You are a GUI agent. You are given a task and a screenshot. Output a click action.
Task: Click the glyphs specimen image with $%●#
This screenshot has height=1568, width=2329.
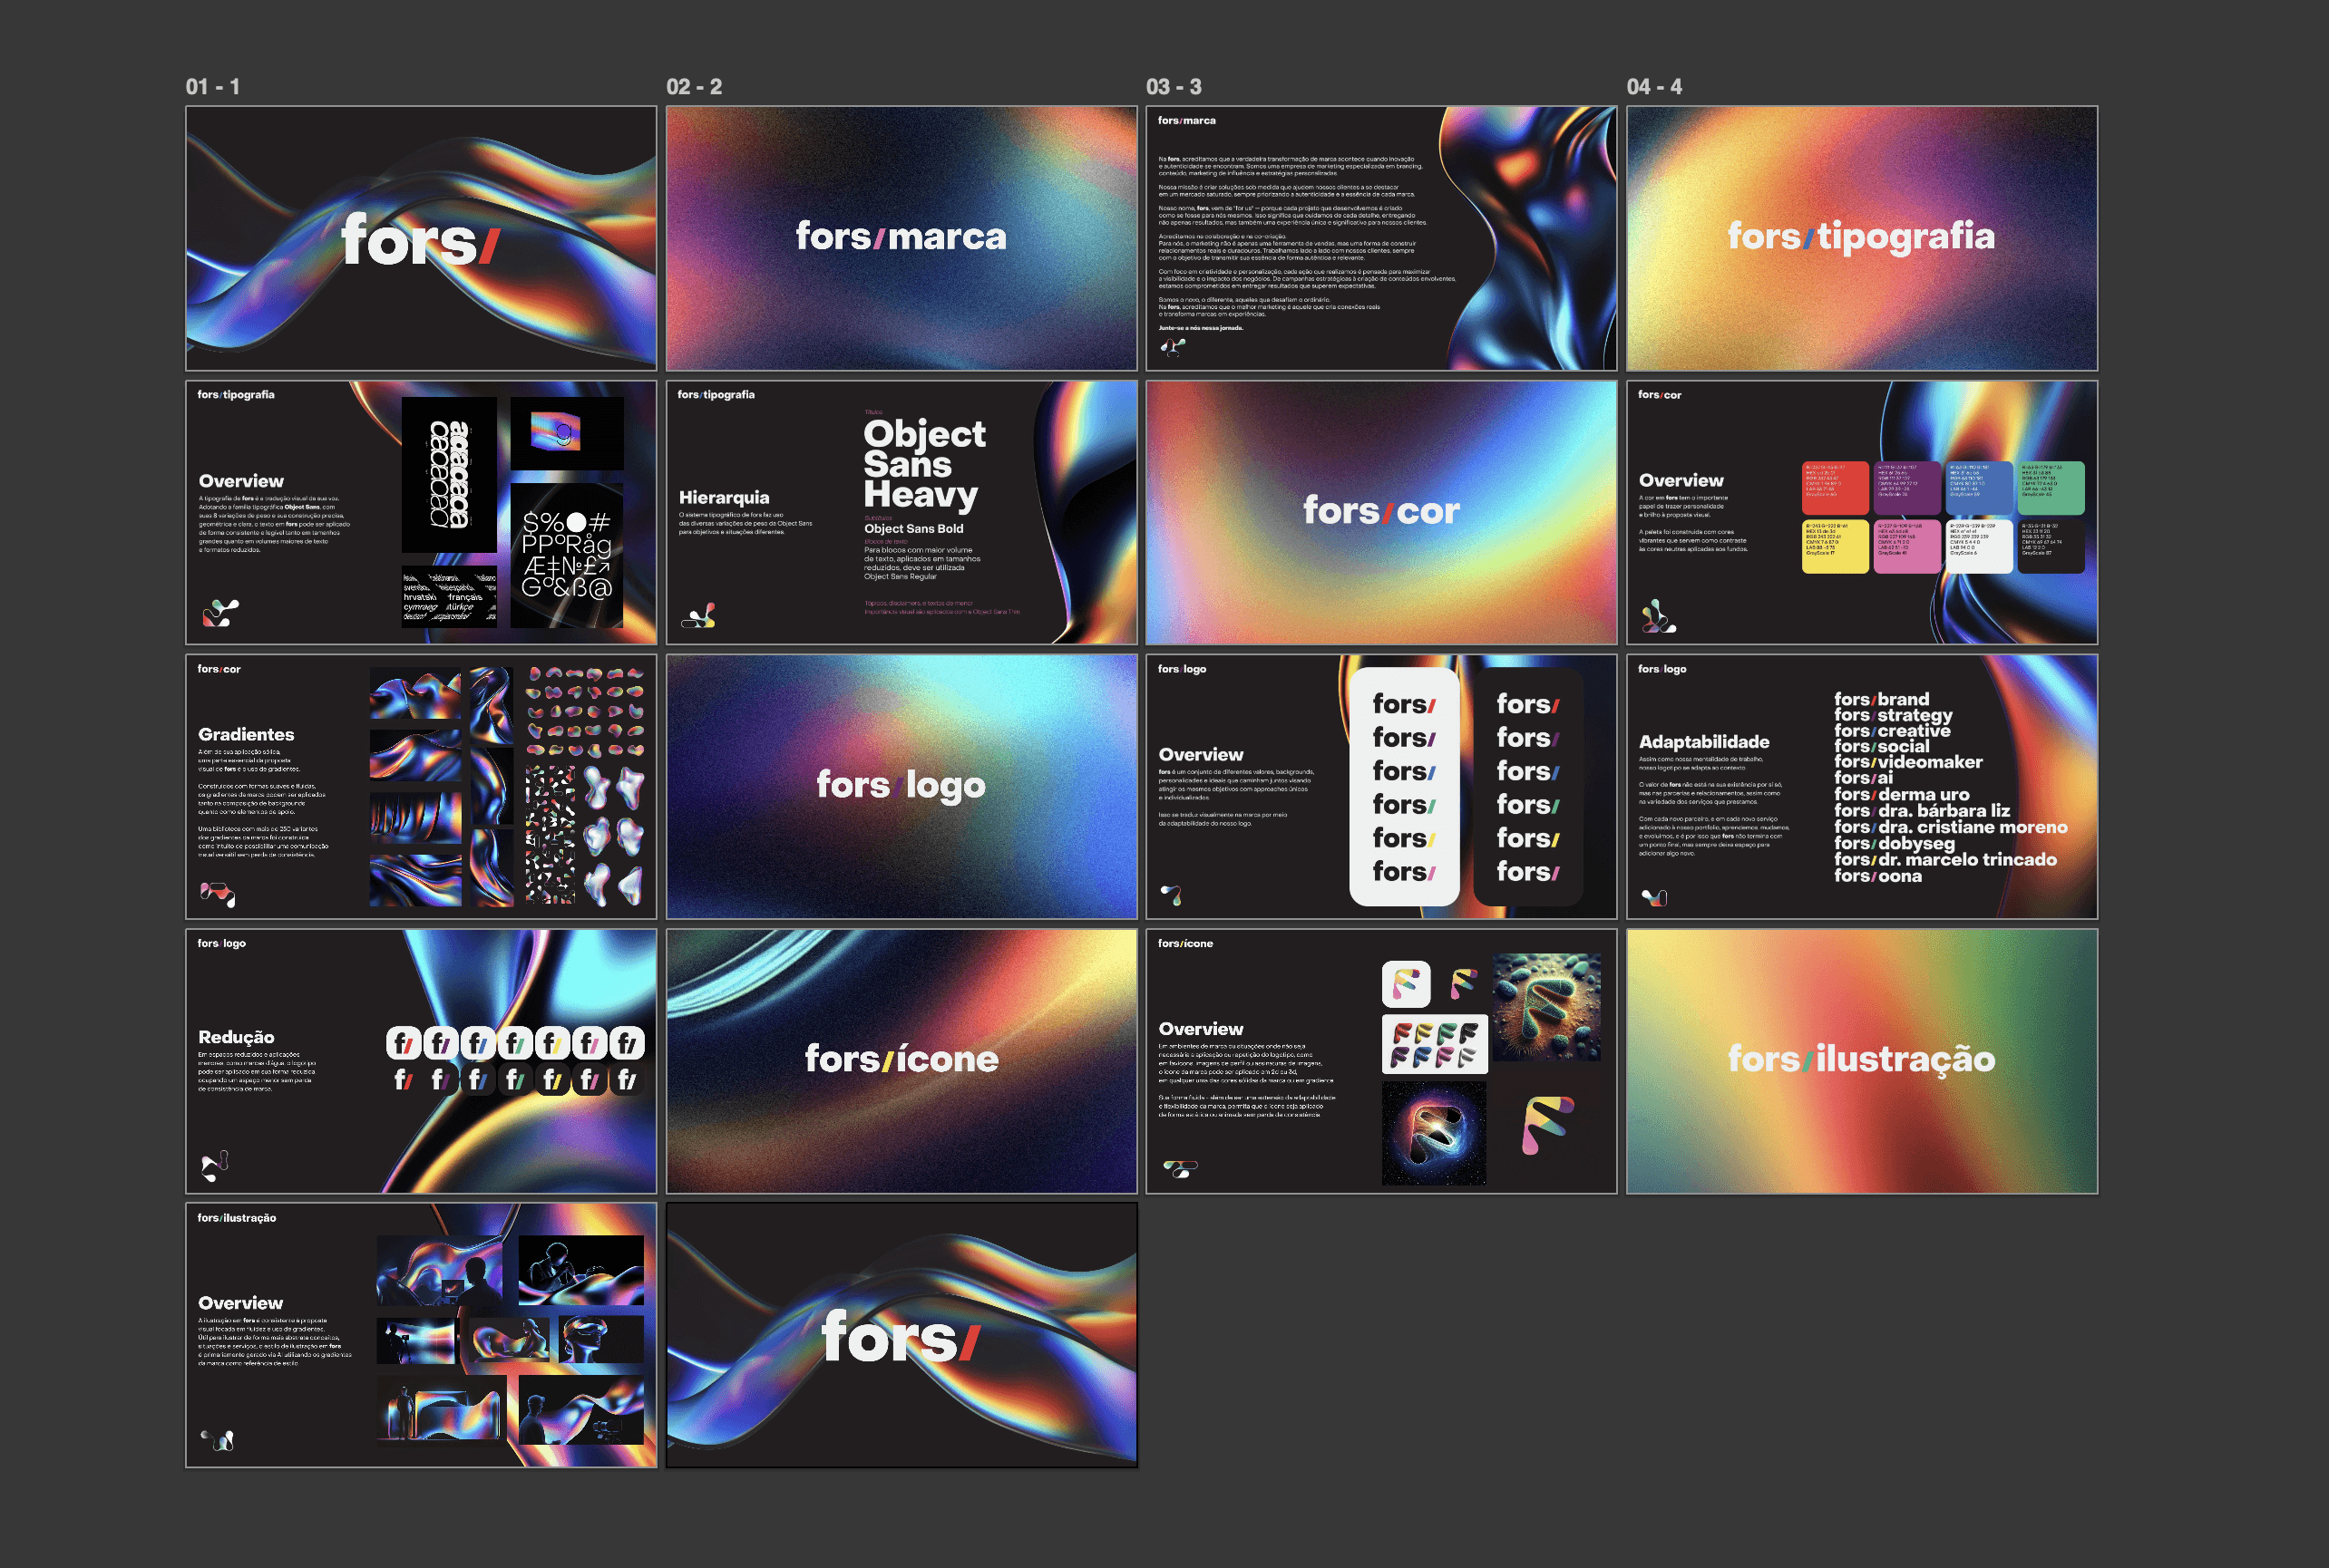click(x=566, y=555)
